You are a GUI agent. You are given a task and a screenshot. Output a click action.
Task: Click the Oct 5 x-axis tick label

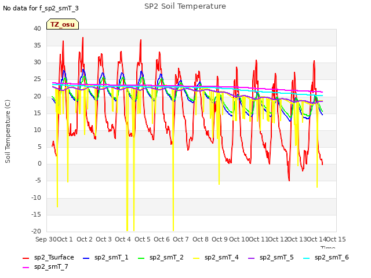(142, 239)
